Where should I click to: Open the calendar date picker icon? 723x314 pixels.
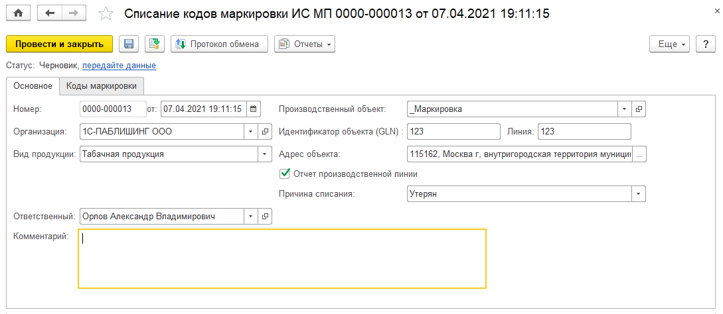click(254, 109)
